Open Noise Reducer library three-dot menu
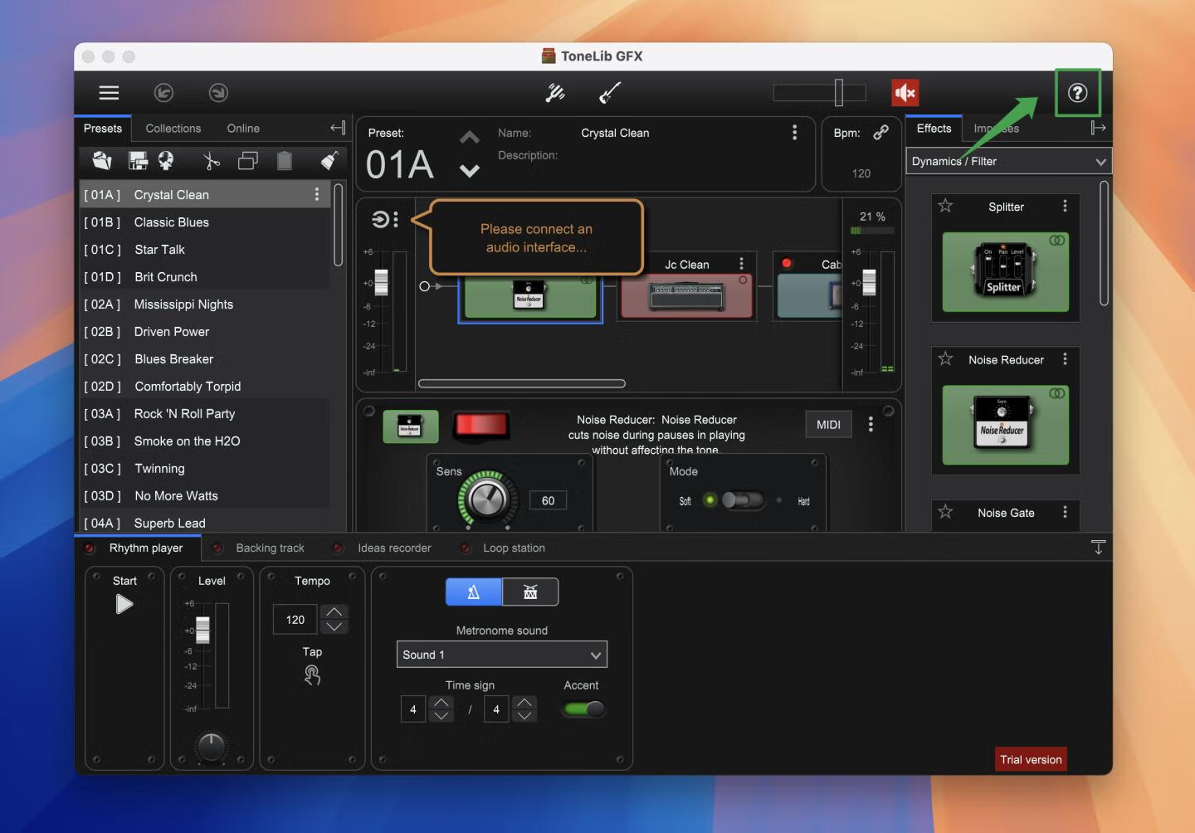The image size is (1195, 833). [1065, 358]
